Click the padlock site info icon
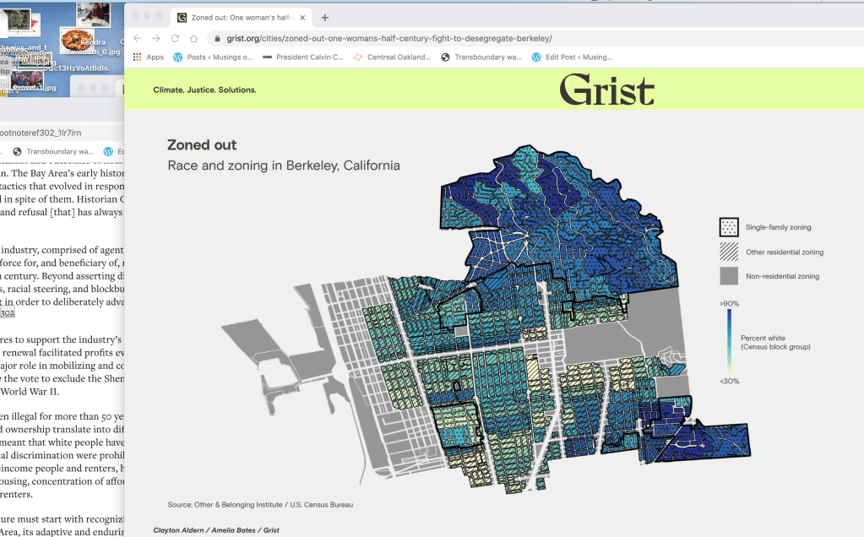The image size is (864, 537). tap(217, 38)
